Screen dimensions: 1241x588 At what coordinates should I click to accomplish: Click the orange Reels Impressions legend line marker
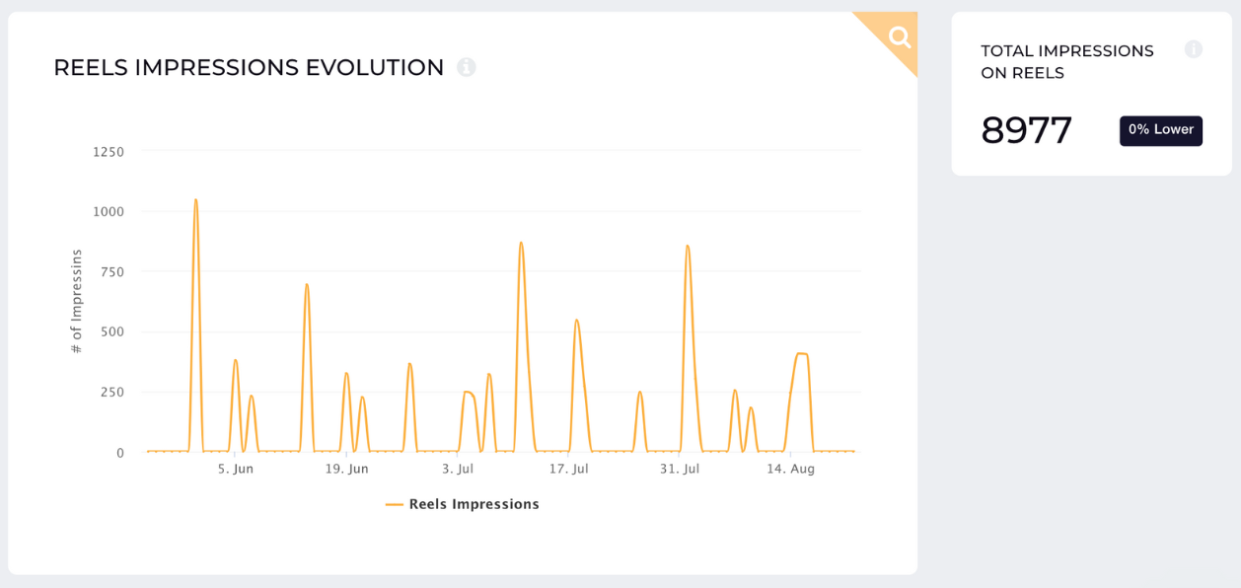pos(395,504)
